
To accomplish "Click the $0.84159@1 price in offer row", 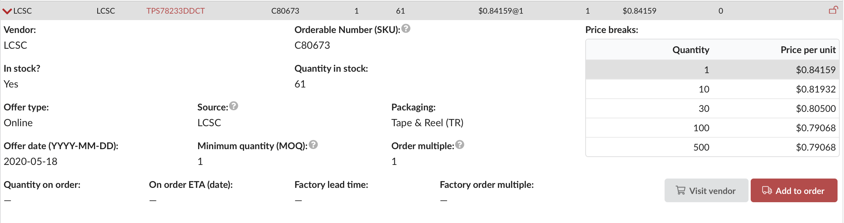I will [x=501, y=11].
